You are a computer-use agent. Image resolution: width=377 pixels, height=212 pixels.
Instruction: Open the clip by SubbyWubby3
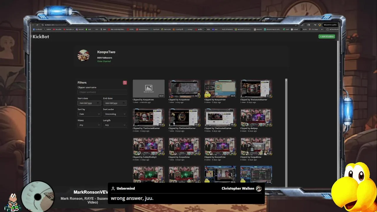148,146
